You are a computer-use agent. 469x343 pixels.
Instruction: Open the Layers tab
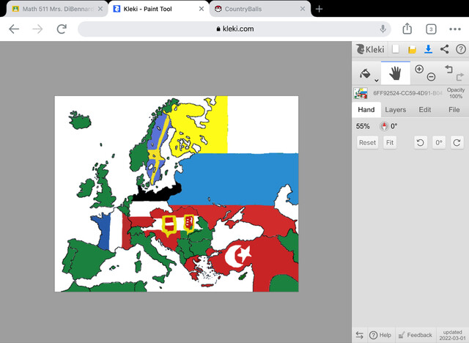click(x=396, y=110)
